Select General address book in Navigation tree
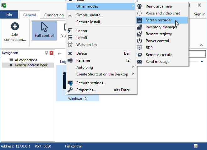 [x=31, y=65]
